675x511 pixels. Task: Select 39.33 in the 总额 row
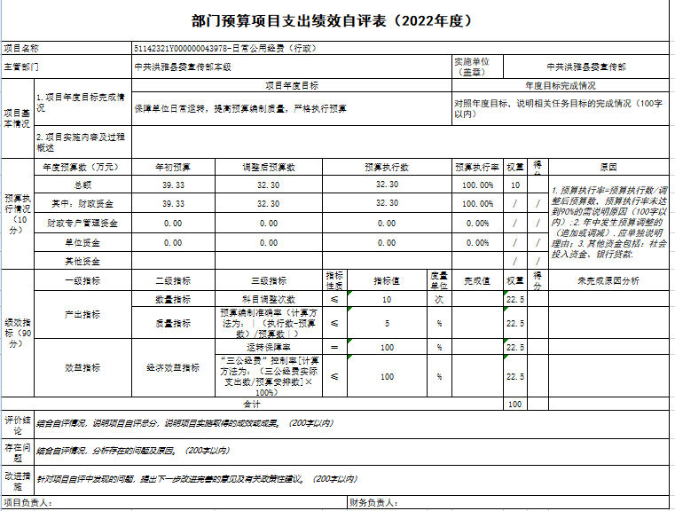pos(173,185)
